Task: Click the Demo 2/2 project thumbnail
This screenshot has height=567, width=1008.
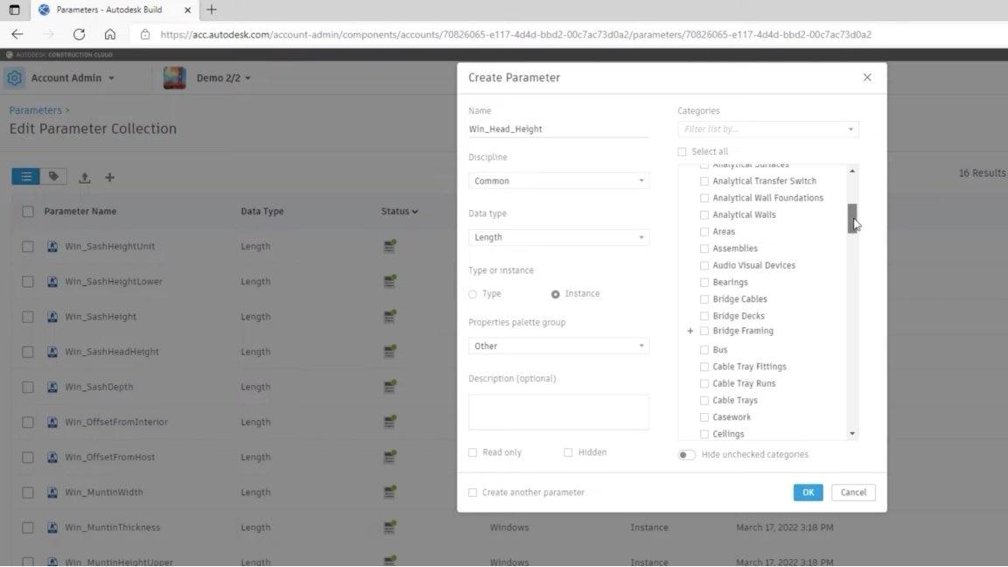Action: 174,78
